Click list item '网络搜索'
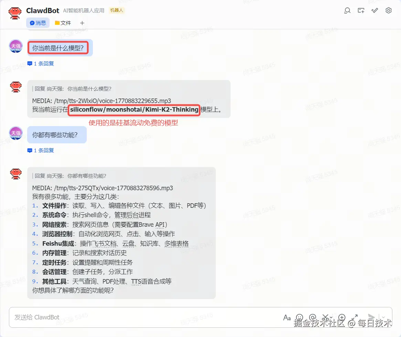This screenshot has height=337, width=401. [x=54, y=225]
